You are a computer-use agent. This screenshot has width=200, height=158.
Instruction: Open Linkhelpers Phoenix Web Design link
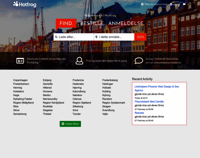[157, 88]
